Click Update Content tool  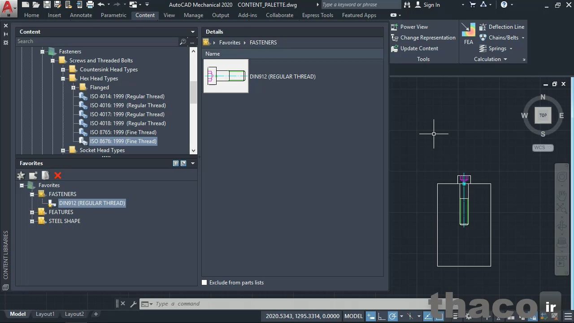(415, 48)
